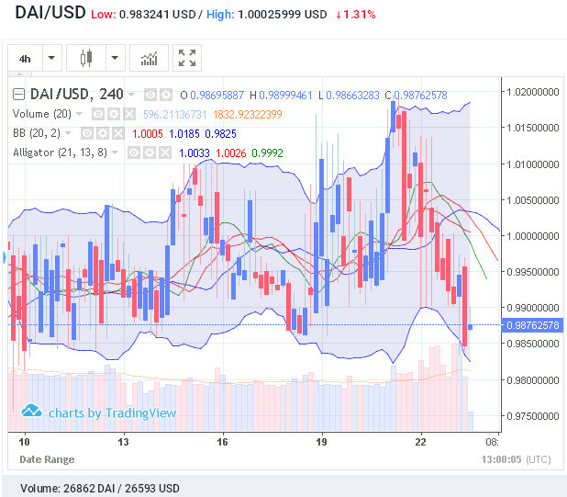The height and width of the screenshot is (497, 567).
Task: Toggle fullscreen mode for the chart
Action: (x=187, y=58)
